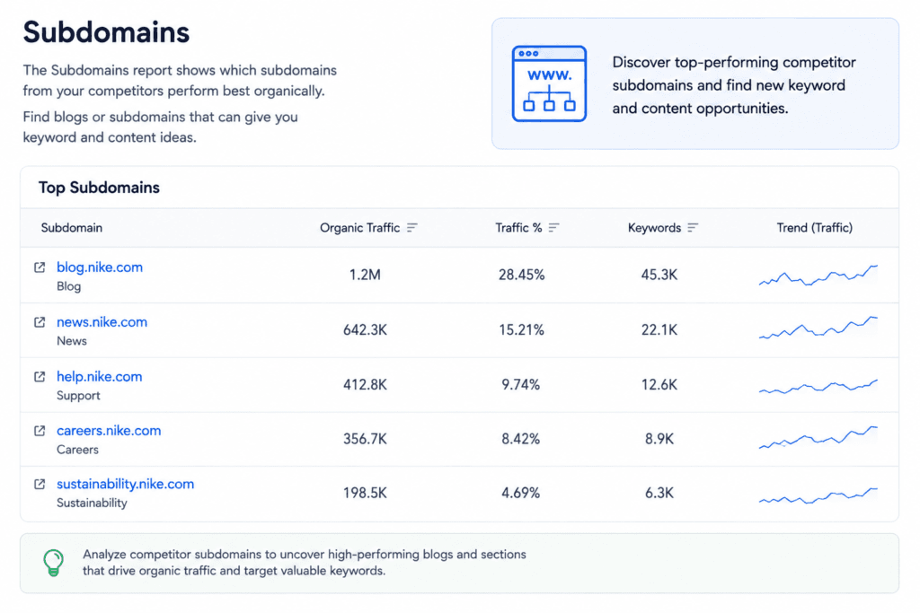Screen dimensions: 920x613
Task: Open external link icon for help.nike.com
Action: tap(40, 377)
